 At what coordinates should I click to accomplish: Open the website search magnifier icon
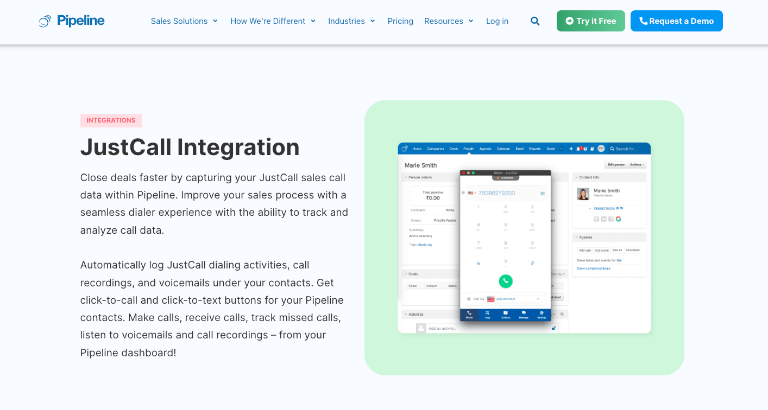(535, 21)
